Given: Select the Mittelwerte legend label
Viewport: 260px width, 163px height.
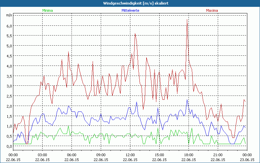Looking at the screenshot, I should point(130,10).
